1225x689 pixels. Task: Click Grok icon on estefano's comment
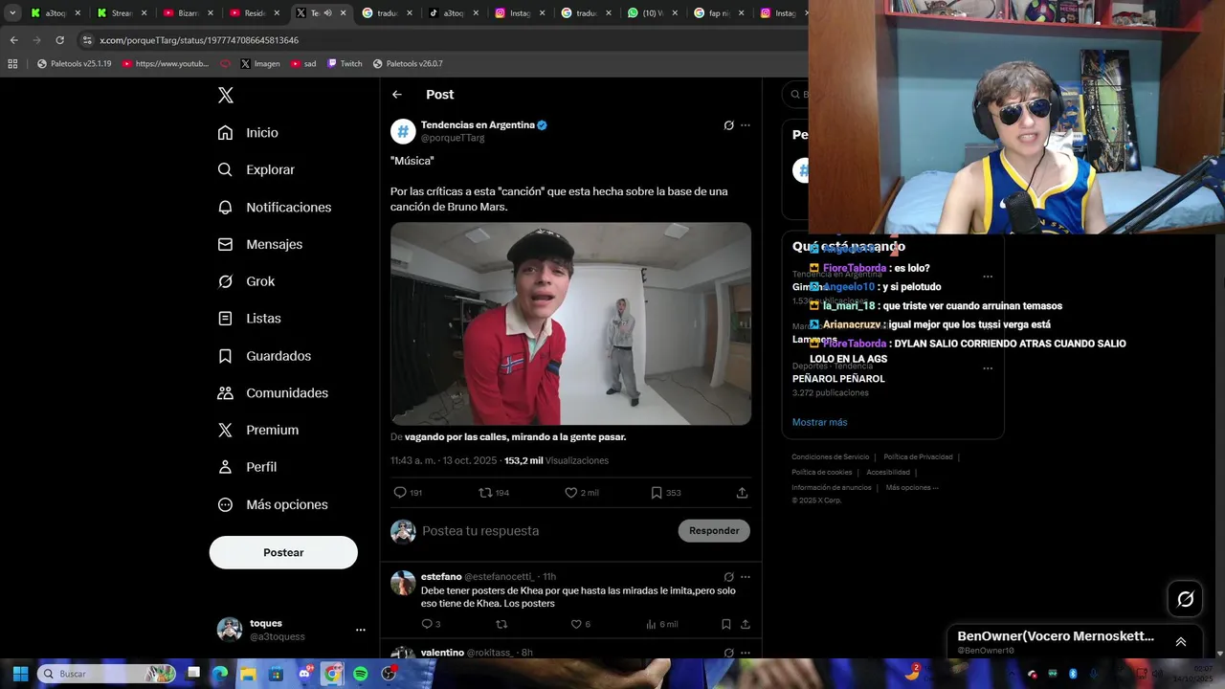[728, 577]
